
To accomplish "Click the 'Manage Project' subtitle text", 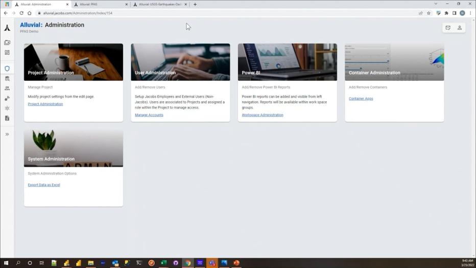I will coord(40,87).
